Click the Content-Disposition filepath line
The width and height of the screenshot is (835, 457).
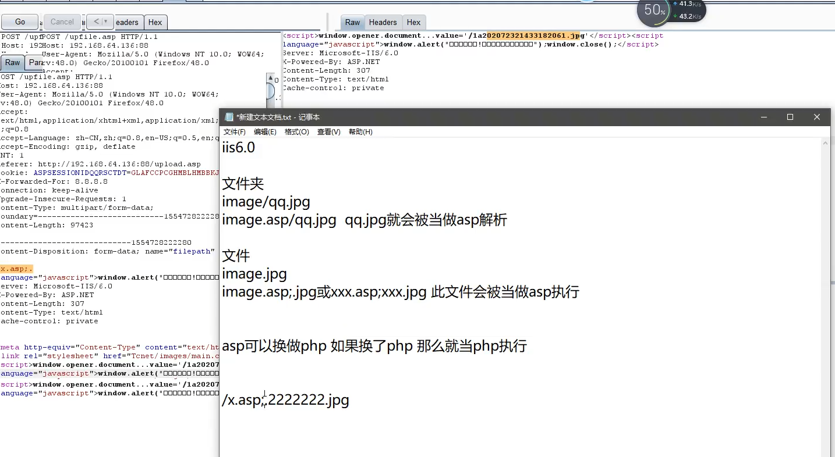coord(107,251)
